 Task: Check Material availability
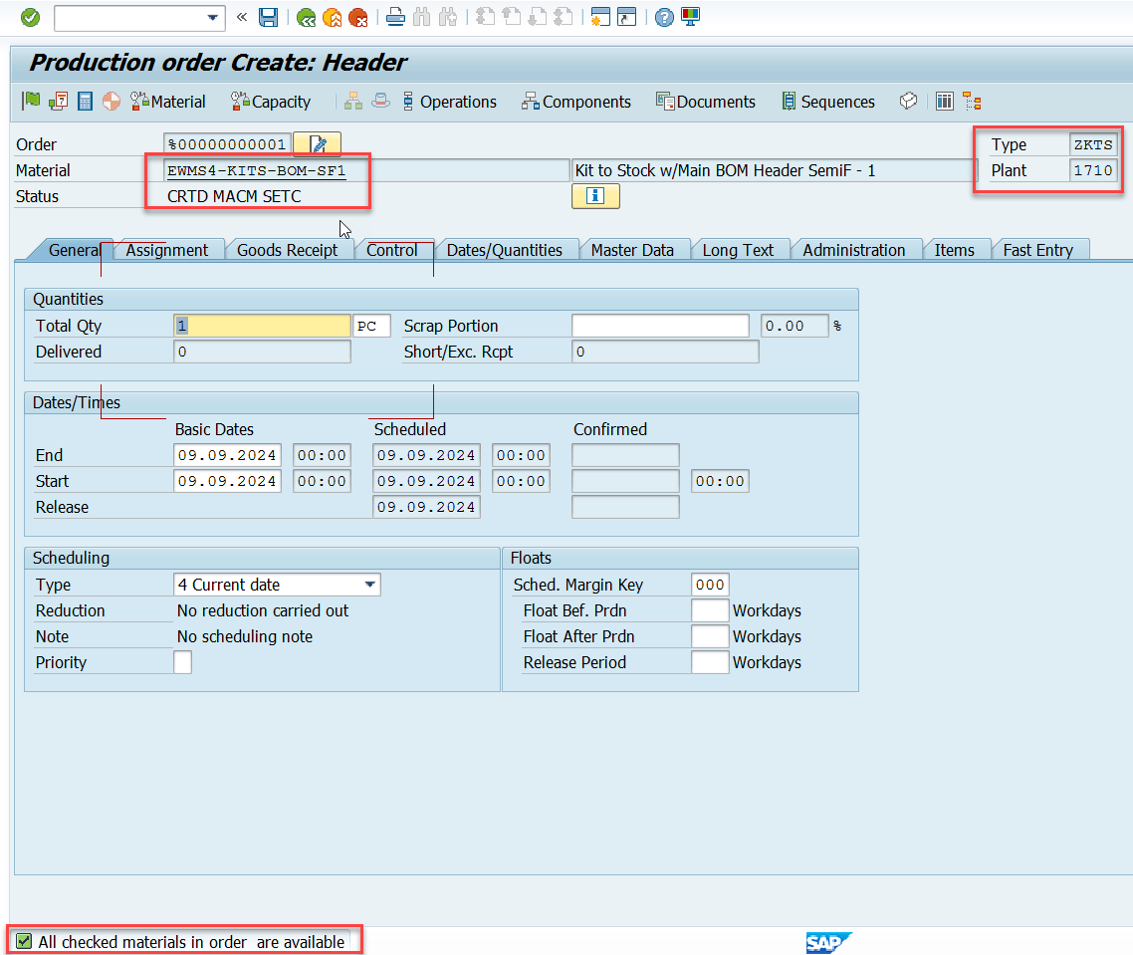[167, 102]
